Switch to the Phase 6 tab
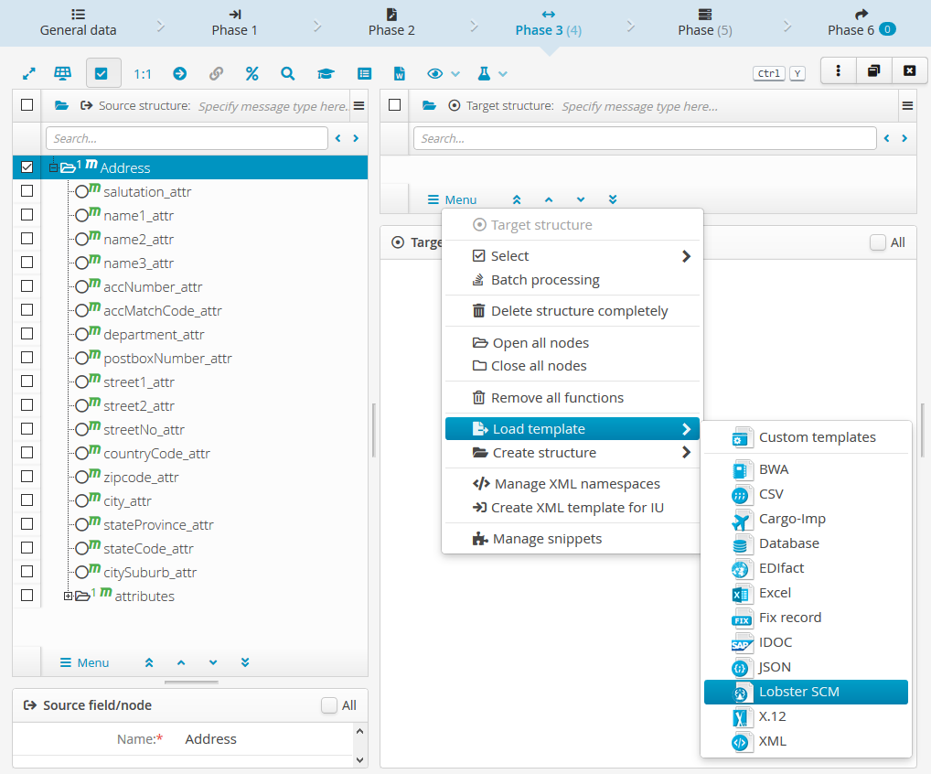 861,23
